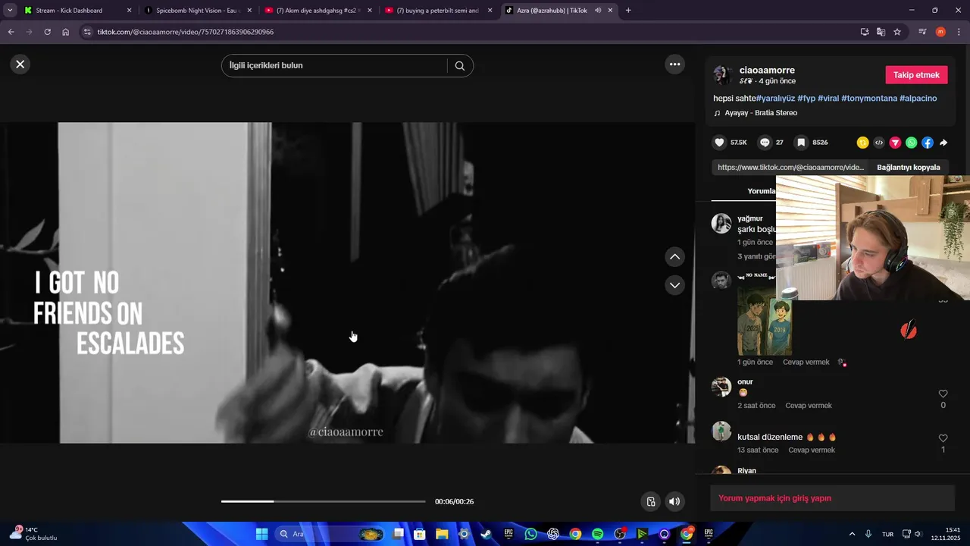This screenshot has height=546, width=970.
Task: Reload the page
Action: click(47, 32)
